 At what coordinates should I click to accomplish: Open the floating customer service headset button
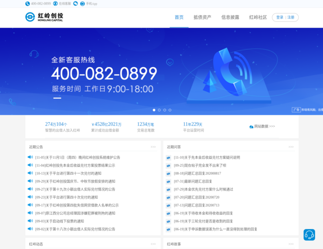click(309, 235)
